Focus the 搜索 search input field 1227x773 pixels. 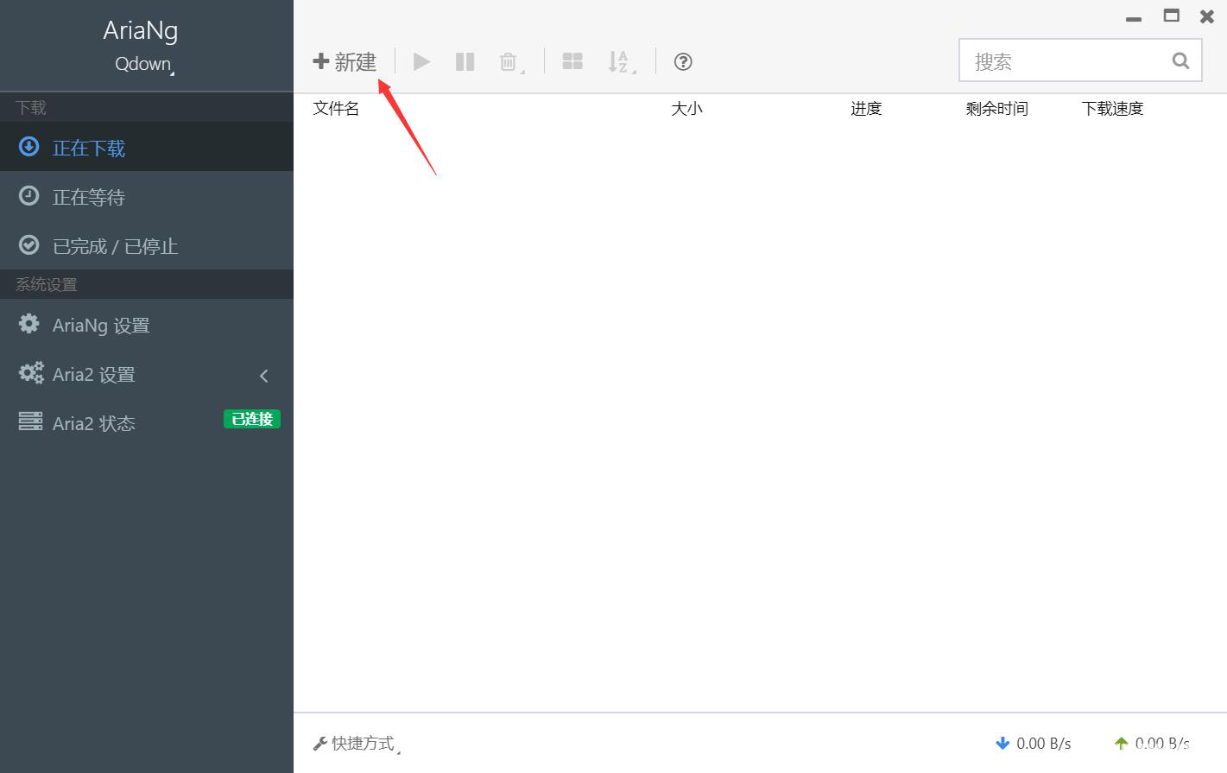[x=1080, y=60]
